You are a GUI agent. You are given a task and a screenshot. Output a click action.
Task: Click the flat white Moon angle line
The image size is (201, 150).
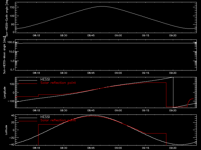pyautogui.click(x=106, y=43)
